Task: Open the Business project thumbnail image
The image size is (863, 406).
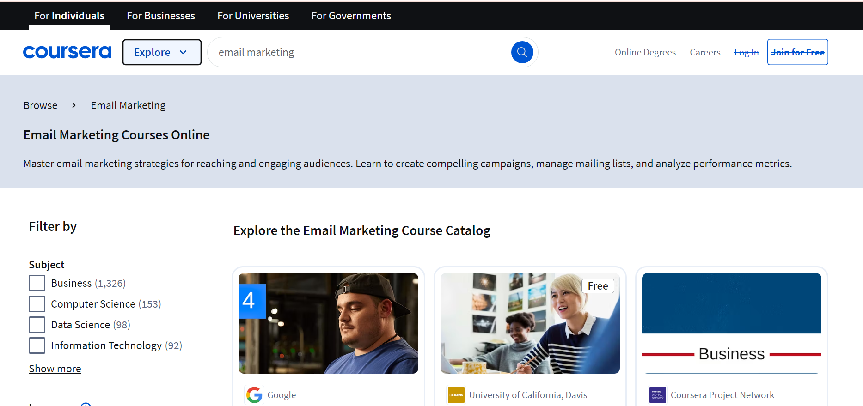Action: click(732, 323)
